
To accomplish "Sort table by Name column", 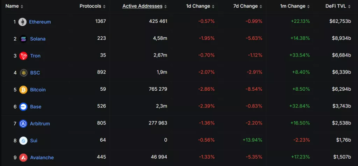I will tap(14, 6).
